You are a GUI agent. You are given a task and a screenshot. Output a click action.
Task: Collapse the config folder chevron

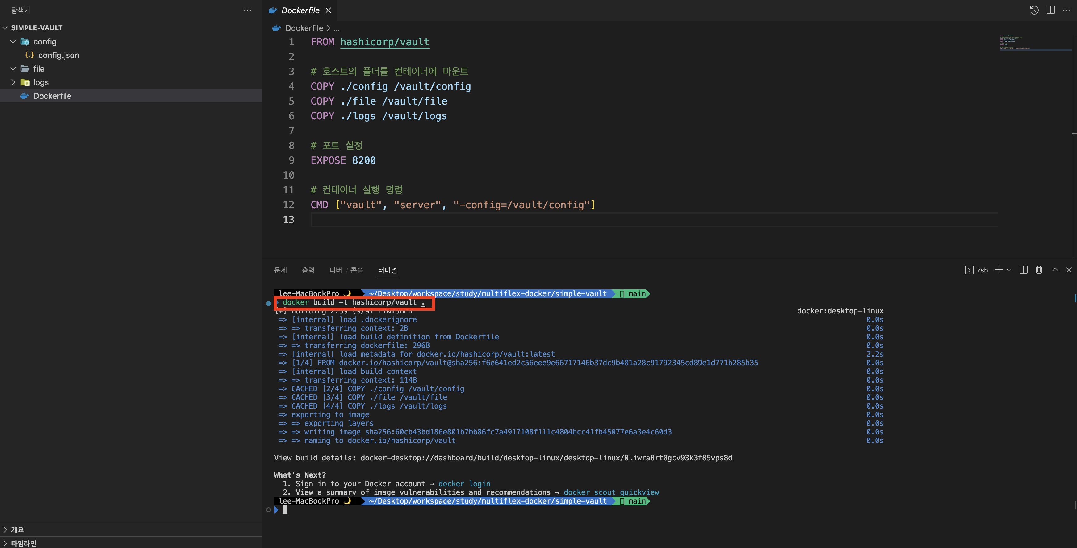13,41
